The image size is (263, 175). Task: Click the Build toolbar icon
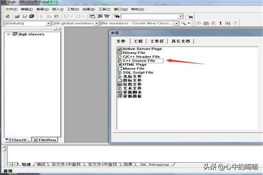click(x=206, y=23)
